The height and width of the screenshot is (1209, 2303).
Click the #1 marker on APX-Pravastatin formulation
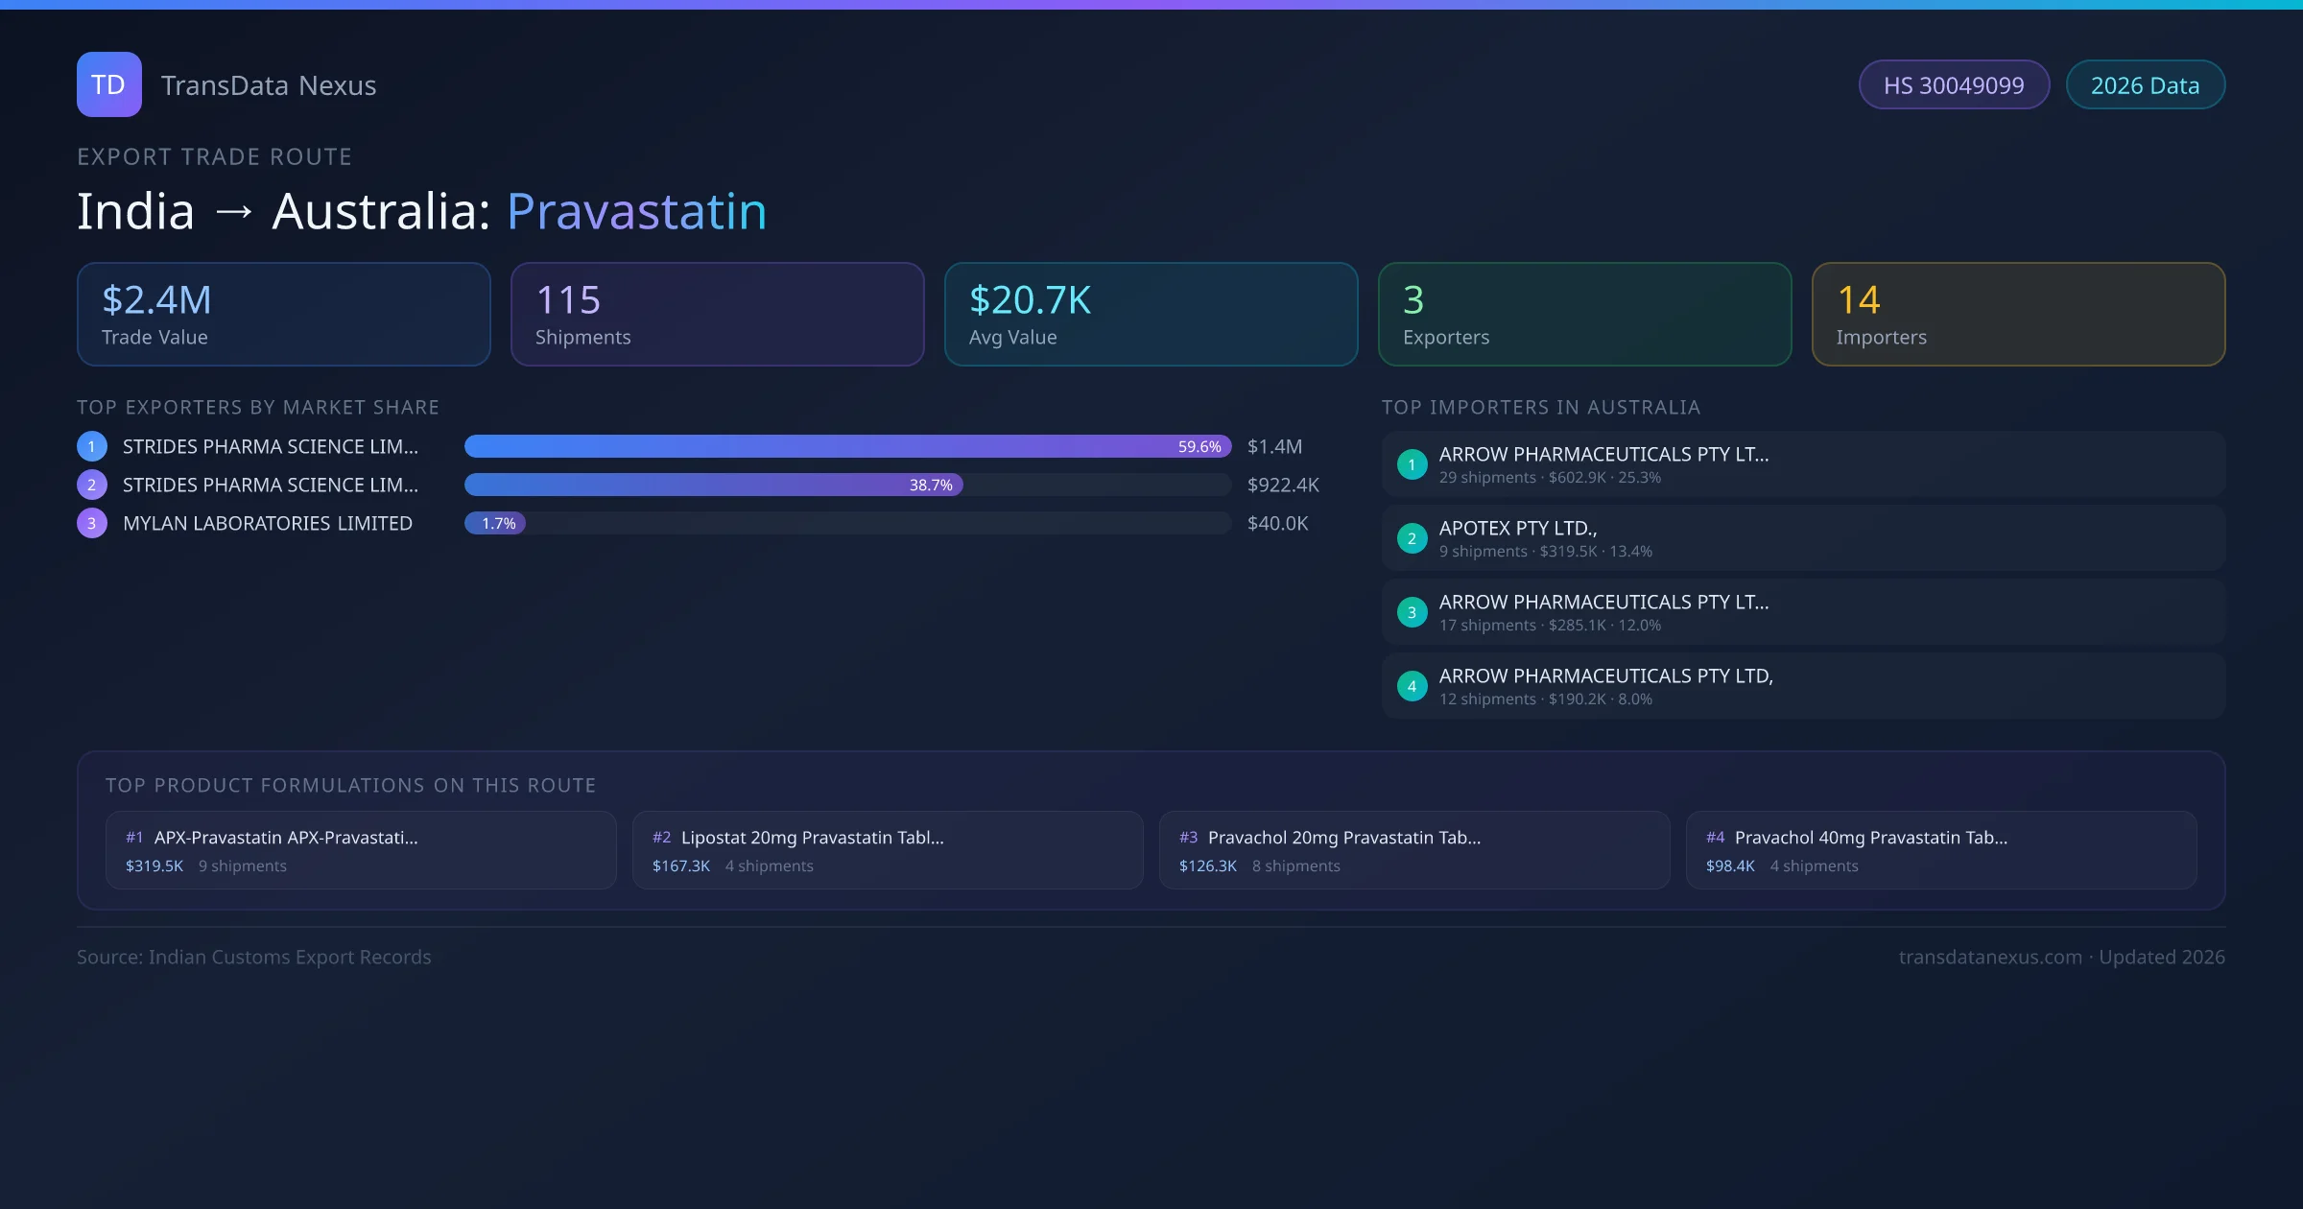click(x=134, y=837)
